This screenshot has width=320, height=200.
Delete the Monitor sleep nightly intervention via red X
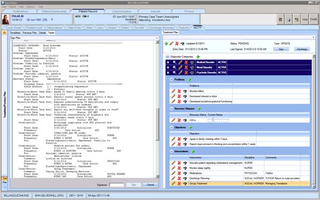pos(179,168)
